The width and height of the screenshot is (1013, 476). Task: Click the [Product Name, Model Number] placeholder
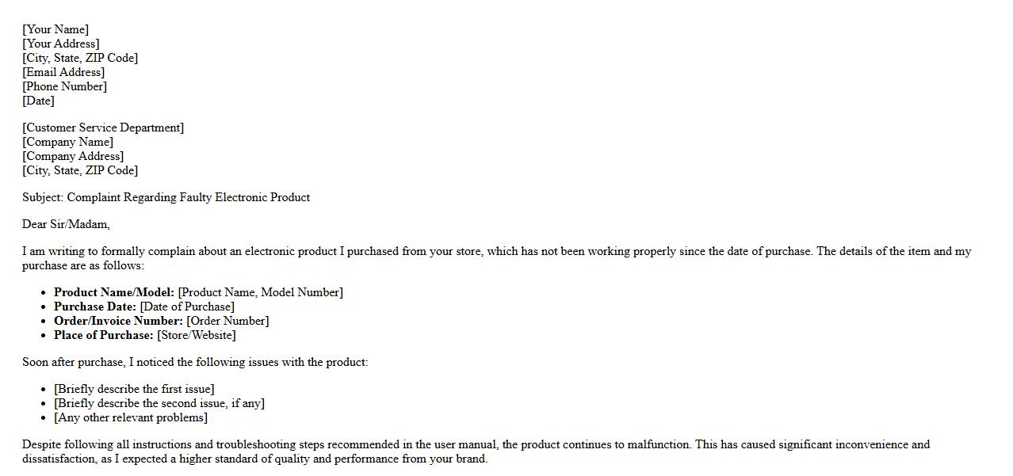(x=260, y=292)
